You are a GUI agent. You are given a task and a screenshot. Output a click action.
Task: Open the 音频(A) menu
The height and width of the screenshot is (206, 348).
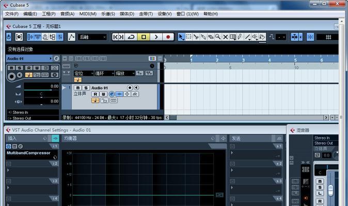click(67, 14)
